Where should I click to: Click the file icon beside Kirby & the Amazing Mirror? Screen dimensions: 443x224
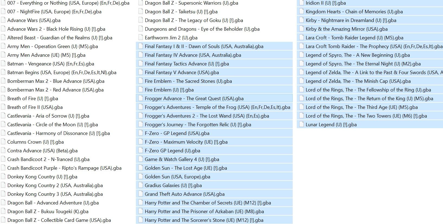click(x=301, y=29)
